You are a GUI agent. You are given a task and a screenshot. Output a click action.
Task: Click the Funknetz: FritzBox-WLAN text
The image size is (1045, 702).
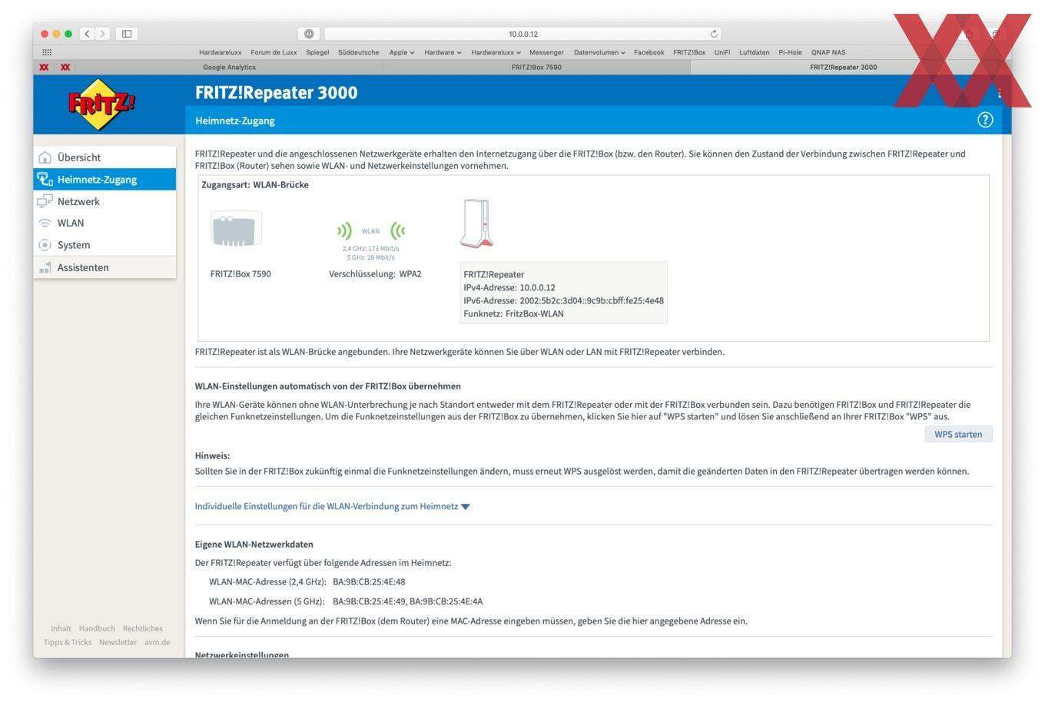pyautogui.click(x=513, y=313)
